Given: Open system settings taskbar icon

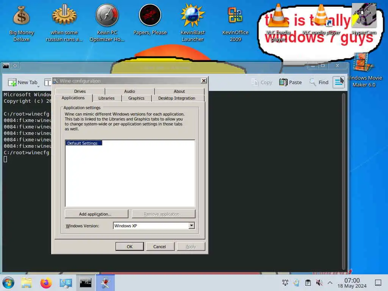Looking at the screenshot, I should 66,283.
